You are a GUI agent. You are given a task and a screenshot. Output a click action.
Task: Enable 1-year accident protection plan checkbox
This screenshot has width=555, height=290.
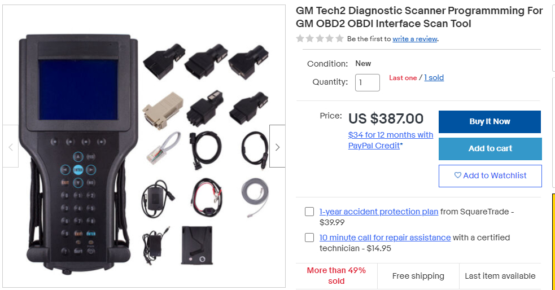(x=309, y=212)
